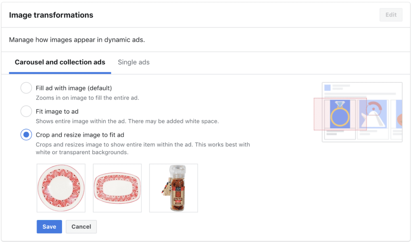Open the round red plate thumbnail
413x242 pixels.
pos(61,188)
